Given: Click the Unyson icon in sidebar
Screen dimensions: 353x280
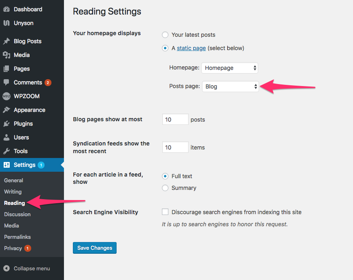Looking at the screenshot, I should click(6, 23).
